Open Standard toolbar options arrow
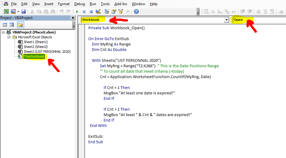This screenshot has width=286, height=158. [x=198, y=12]
